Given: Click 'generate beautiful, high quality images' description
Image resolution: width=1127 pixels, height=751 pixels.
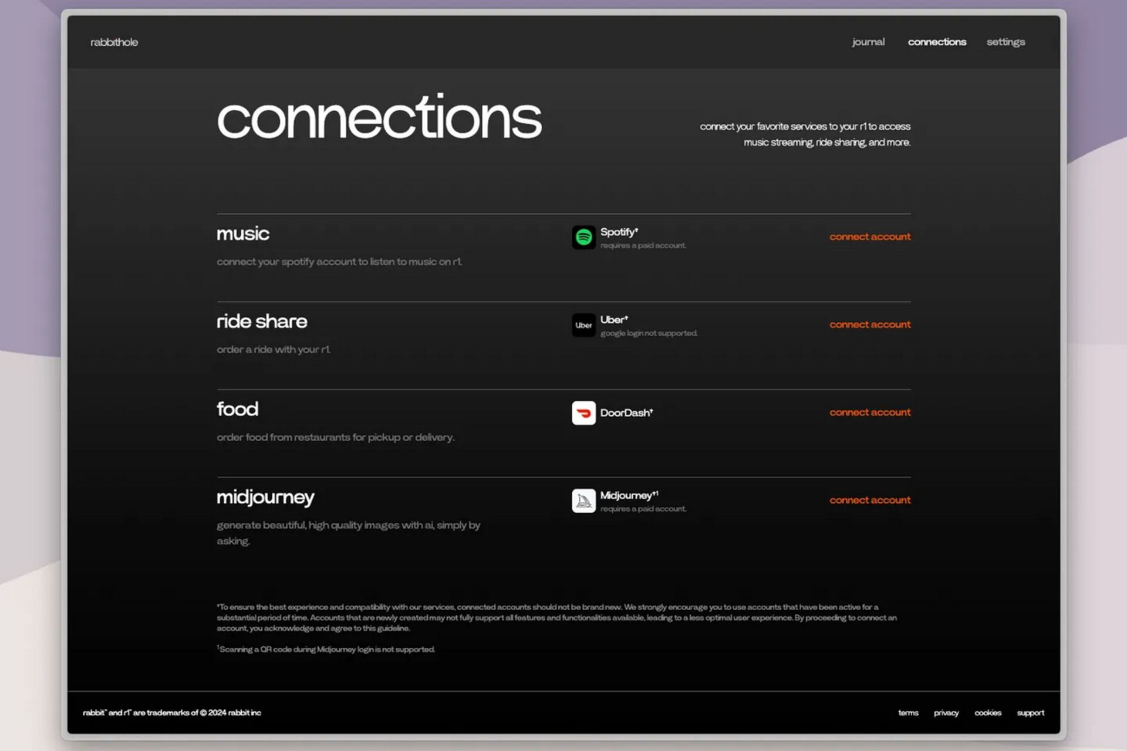Looking at the screenshot, I should [x=349, y=533].
